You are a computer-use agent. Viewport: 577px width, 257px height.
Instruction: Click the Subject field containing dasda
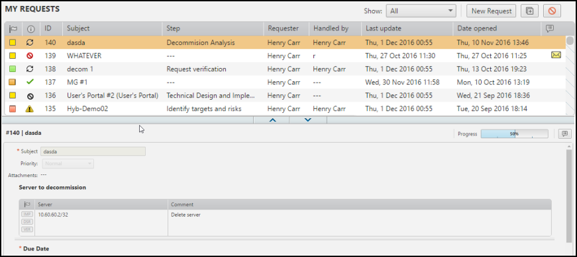[x=93, y=151]
